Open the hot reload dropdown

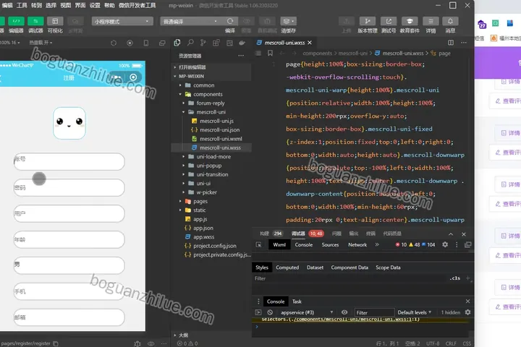pos(41,43)
